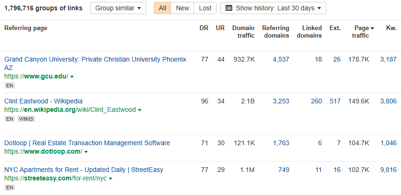Expand the gcu.edu URL dropdown arrow

[x=72, y=77]
